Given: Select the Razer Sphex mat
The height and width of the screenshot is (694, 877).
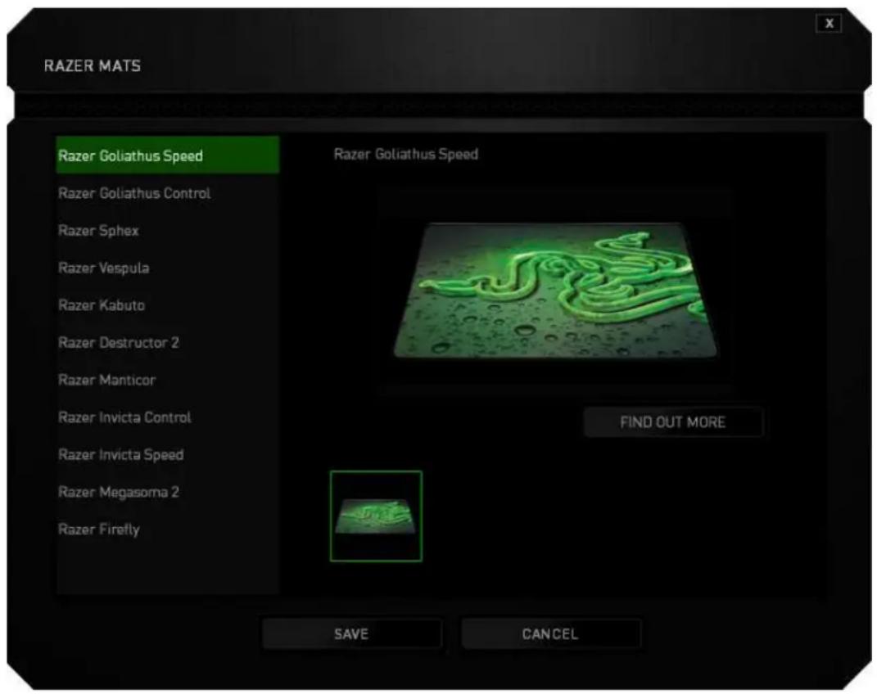Looking at the screenshot, I should (x=168, y=230).
